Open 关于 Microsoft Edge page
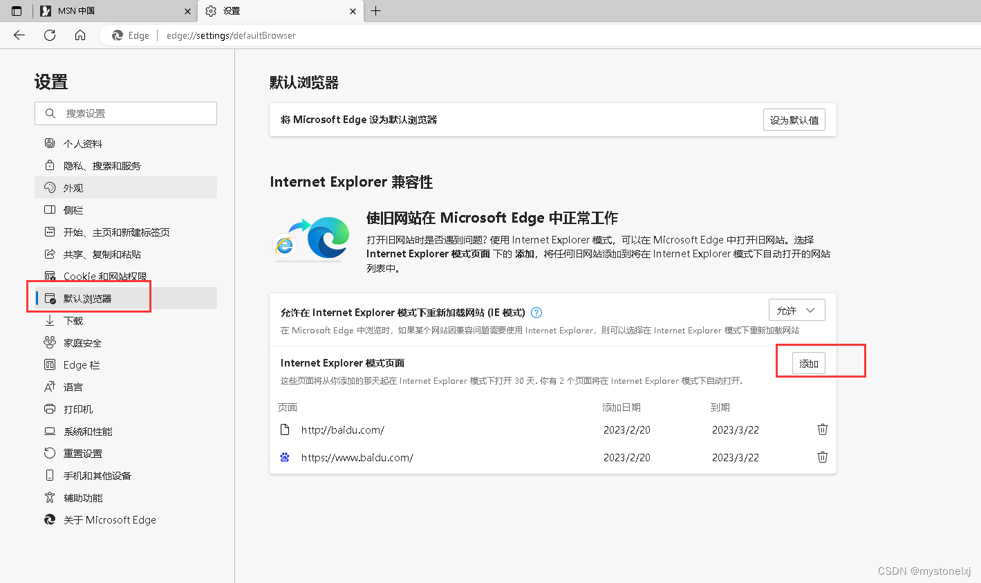Viewport: 981px width, 583px height. (126, 520)
